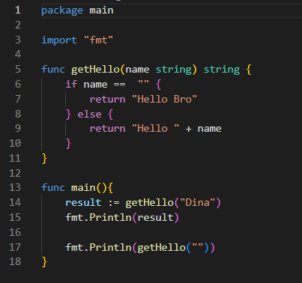Screen dimensions: 302x283
Task: Click the getHello function name on line 5
Action: [x=95, y=70]
